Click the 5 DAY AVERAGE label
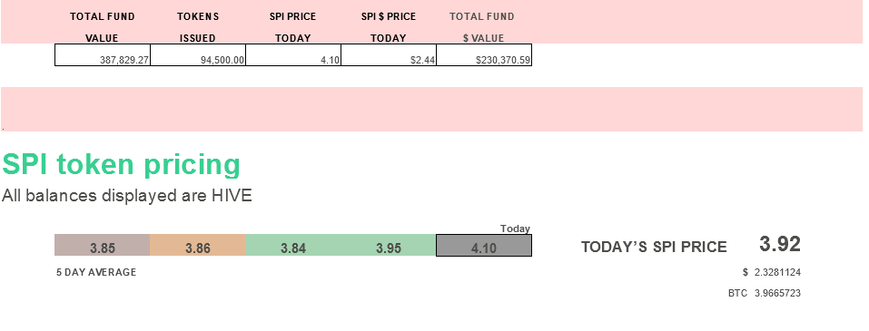869x331 pixels. point(96,272)
